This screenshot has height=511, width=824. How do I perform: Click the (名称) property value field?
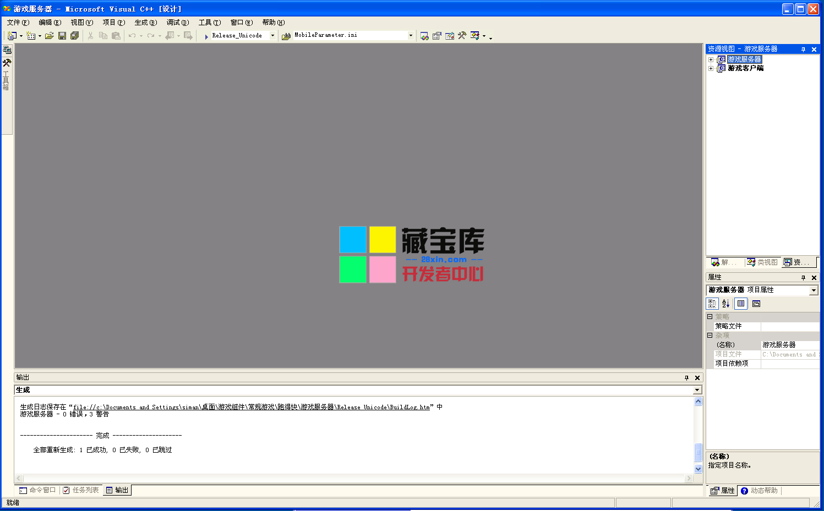(x=790, y=345)
